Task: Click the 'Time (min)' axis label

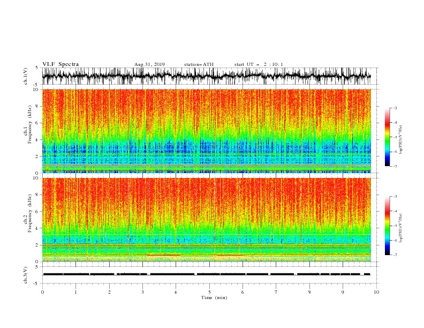Action: pos(214,297)
